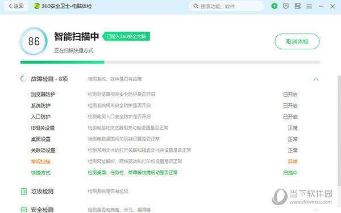Click the 扫描中 status for 快捷方式
341x213 pixels.
coord(290,173)
